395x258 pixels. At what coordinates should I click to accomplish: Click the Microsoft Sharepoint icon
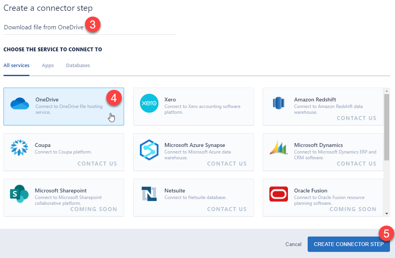pos(19,194)
